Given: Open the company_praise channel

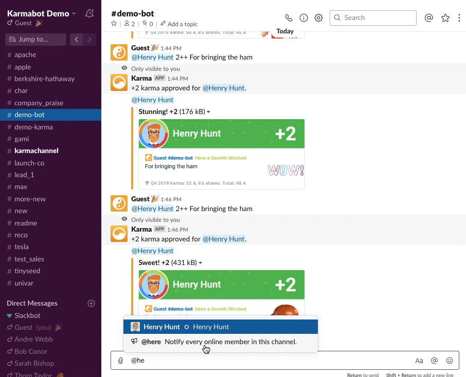Looking at the screenshot, I should click(50, 103).
